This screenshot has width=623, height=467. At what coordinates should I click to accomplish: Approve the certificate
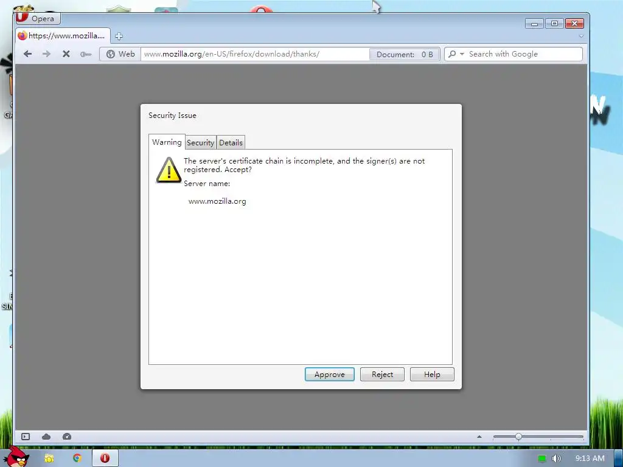click(x=329, y=375)
